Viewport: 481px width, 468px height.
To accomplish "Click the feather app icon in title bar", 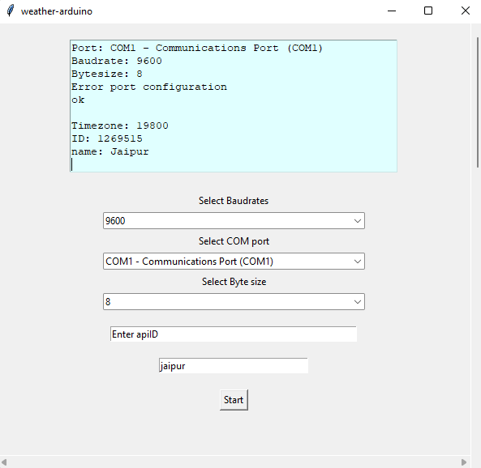I will coord(10,11).
